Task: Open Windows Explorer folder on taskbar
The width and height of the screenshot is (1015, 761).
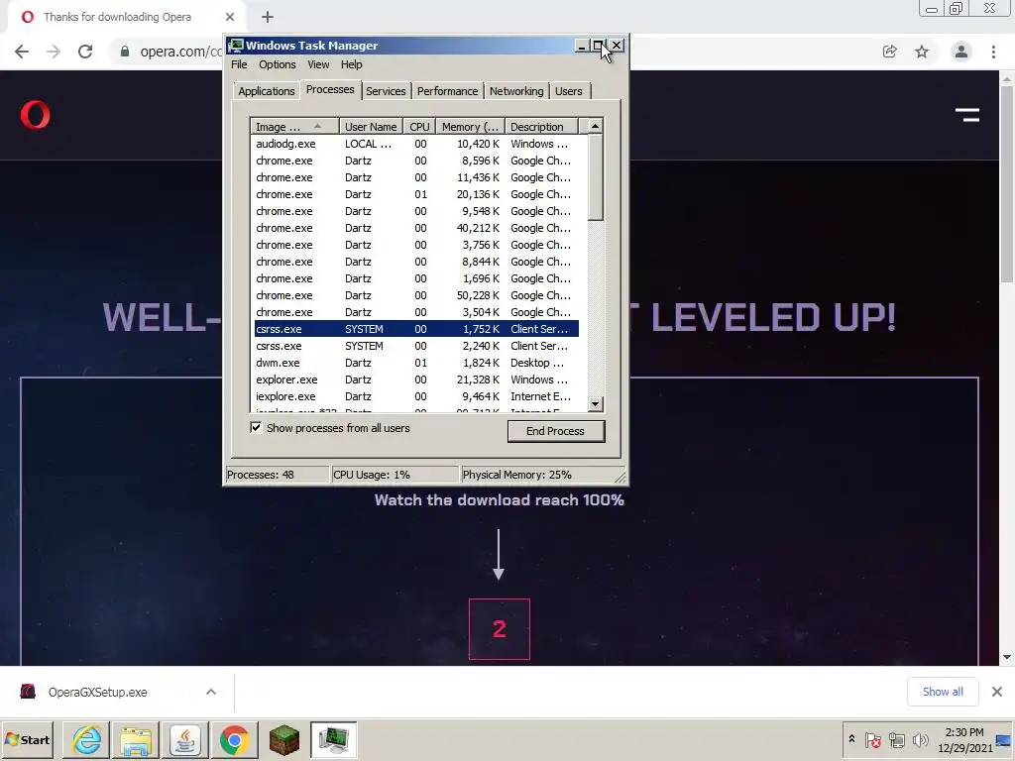Action: pos(136,739)
